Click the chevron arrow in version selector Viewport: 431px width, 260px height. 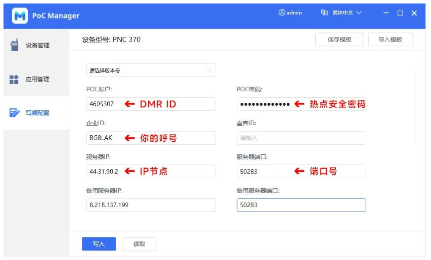tap(209, 70)
